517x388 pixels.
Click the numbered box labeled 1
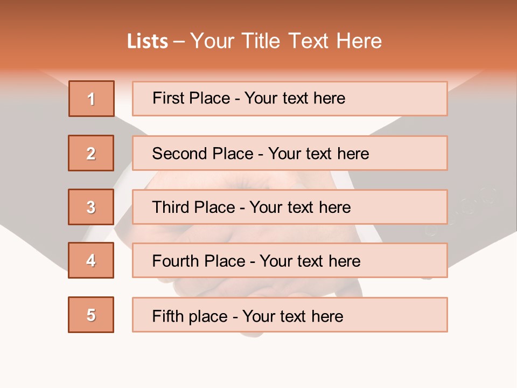coord(92,99)
